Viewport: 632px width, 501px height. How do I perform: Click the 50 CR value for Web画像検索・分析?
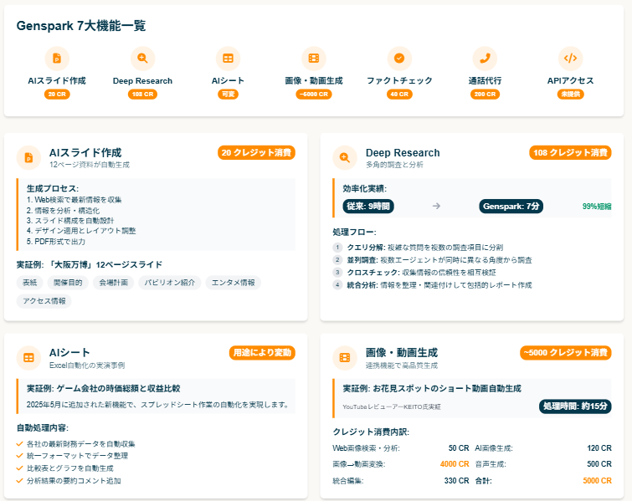coord(459,448)
